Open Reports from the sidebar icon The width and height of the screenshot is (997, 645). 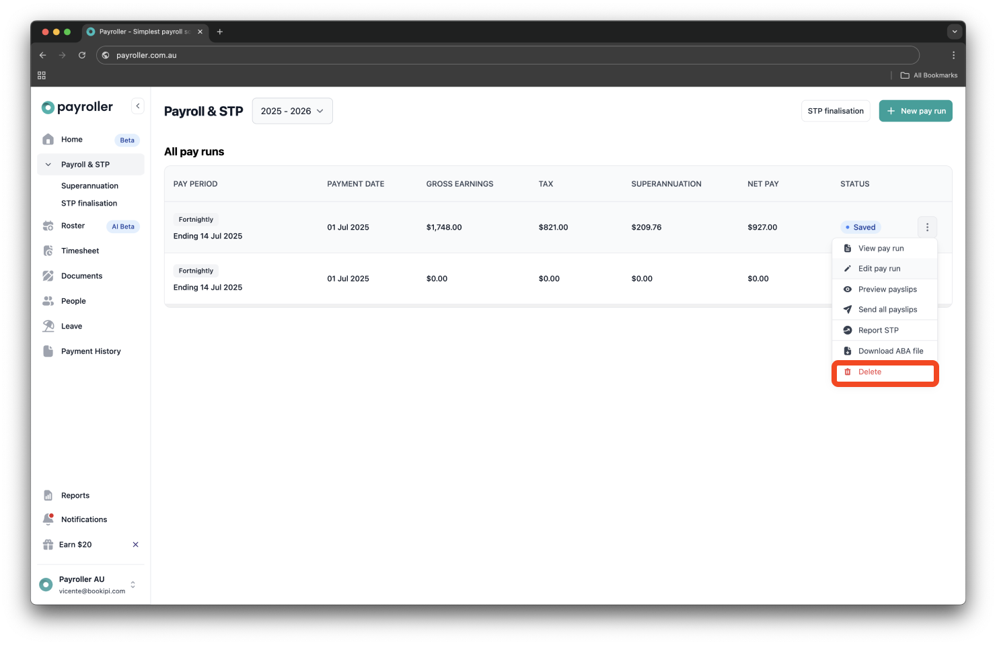click(48, 496)
